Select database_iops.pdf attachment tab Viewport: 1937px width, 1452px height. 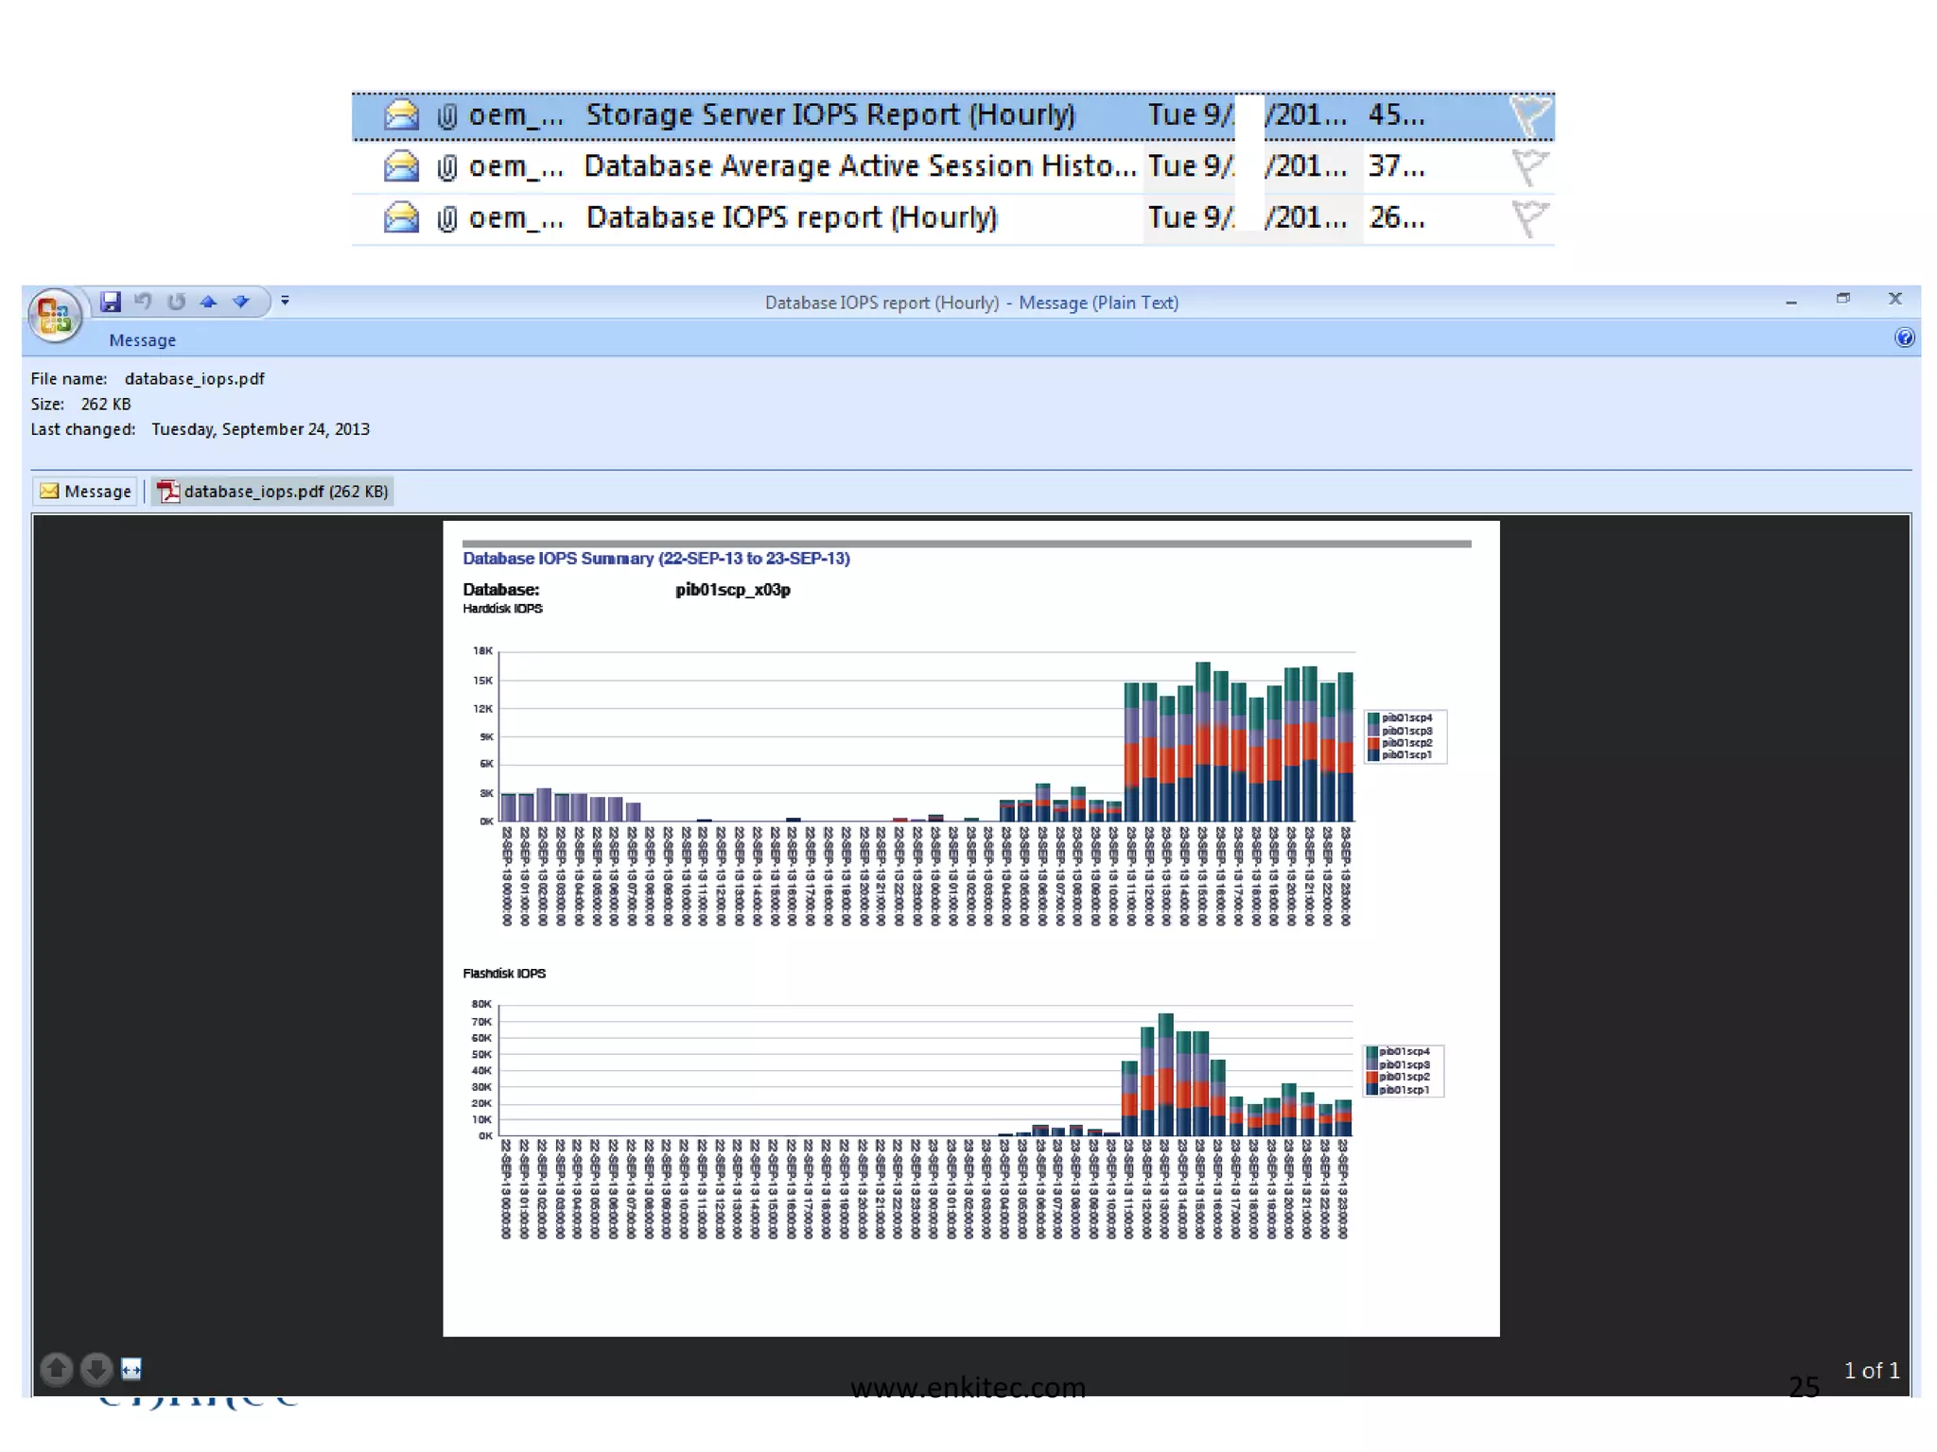(x=273, y=492)
